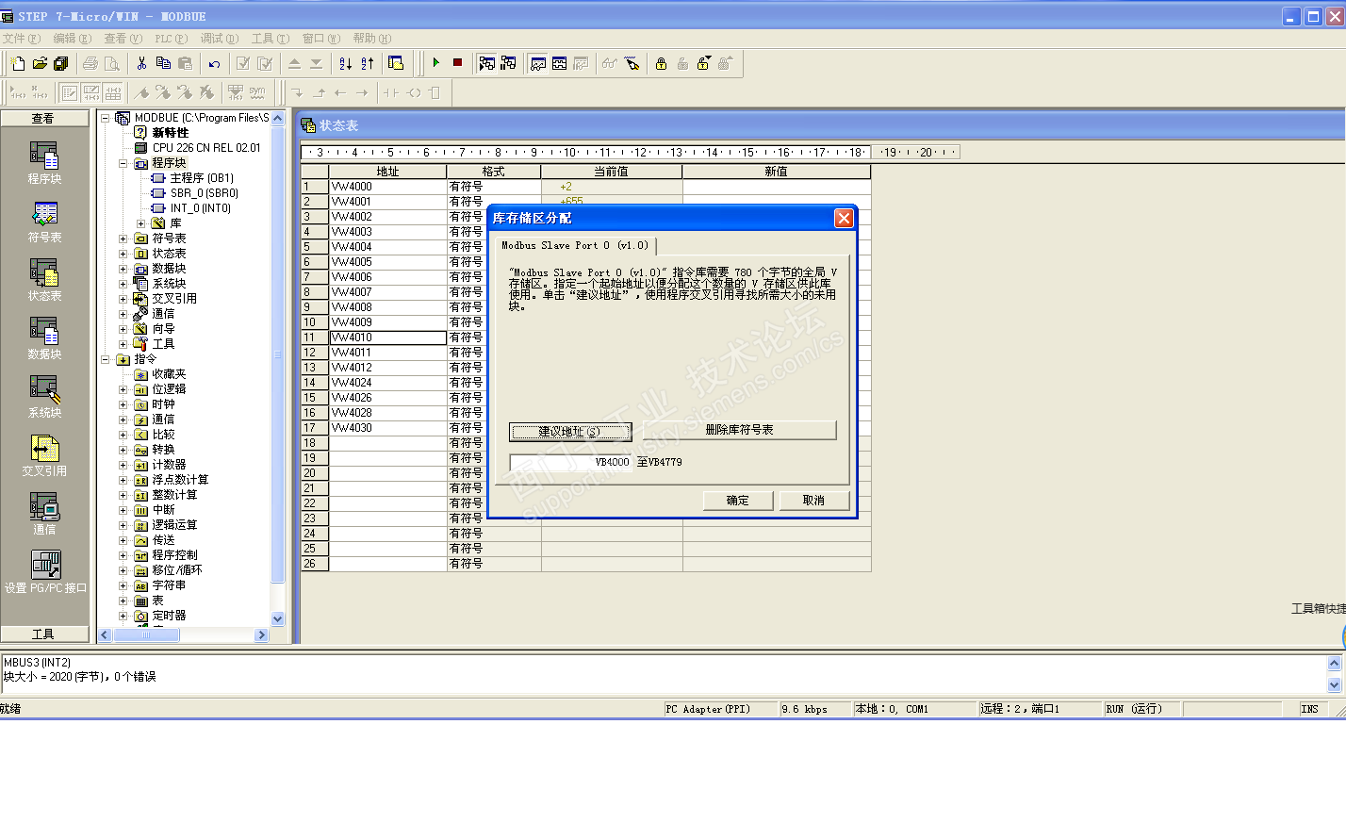Image resolution: width=1346 pixels, height=823 pixels.
Task: Click the VW4030 address cell
Action: tap(387, 428)
